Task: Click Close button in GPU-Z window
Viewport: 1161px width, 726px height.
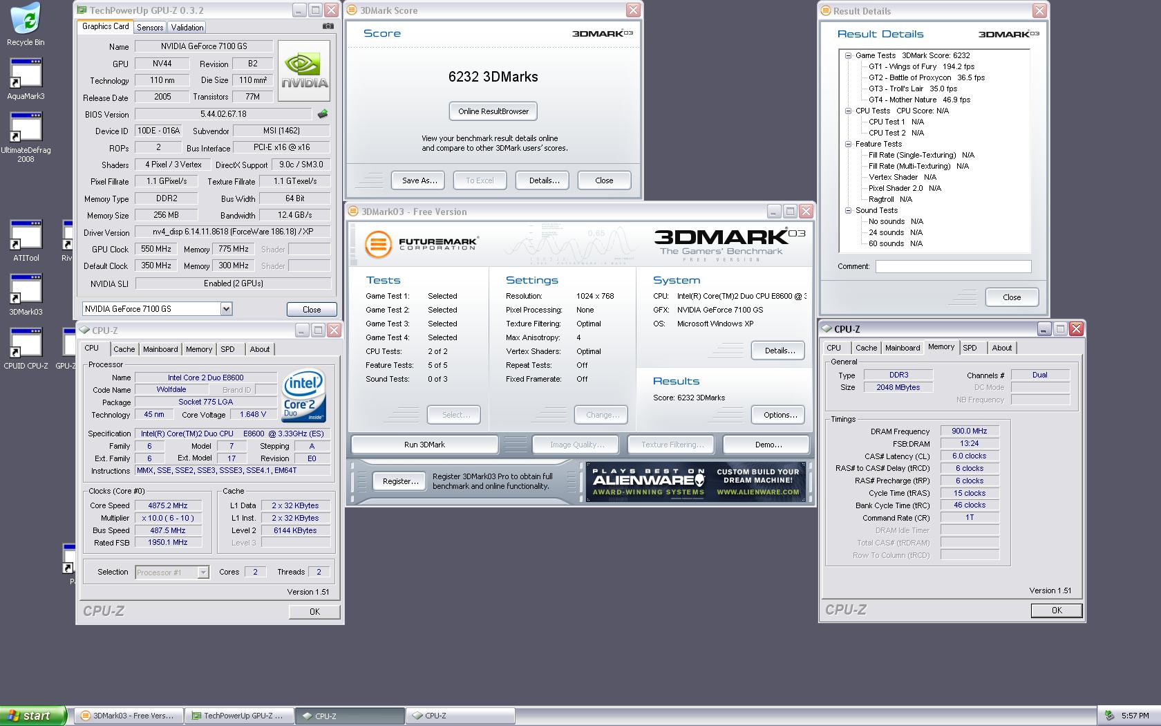Action: [x=312, y=310]
